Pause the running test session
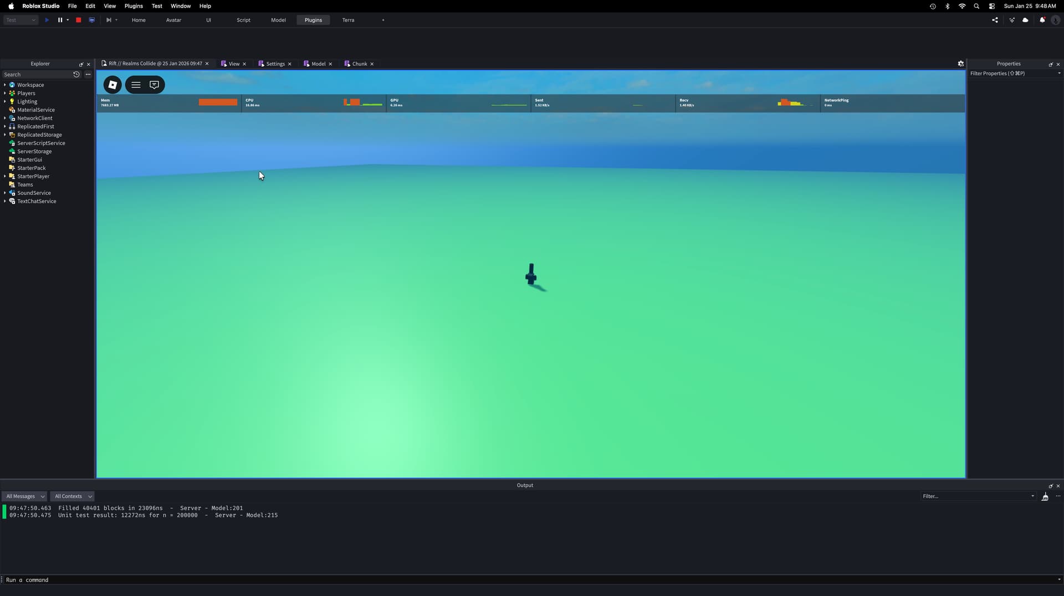Viewport: 1064px width, 596px height. coord(60,20)
